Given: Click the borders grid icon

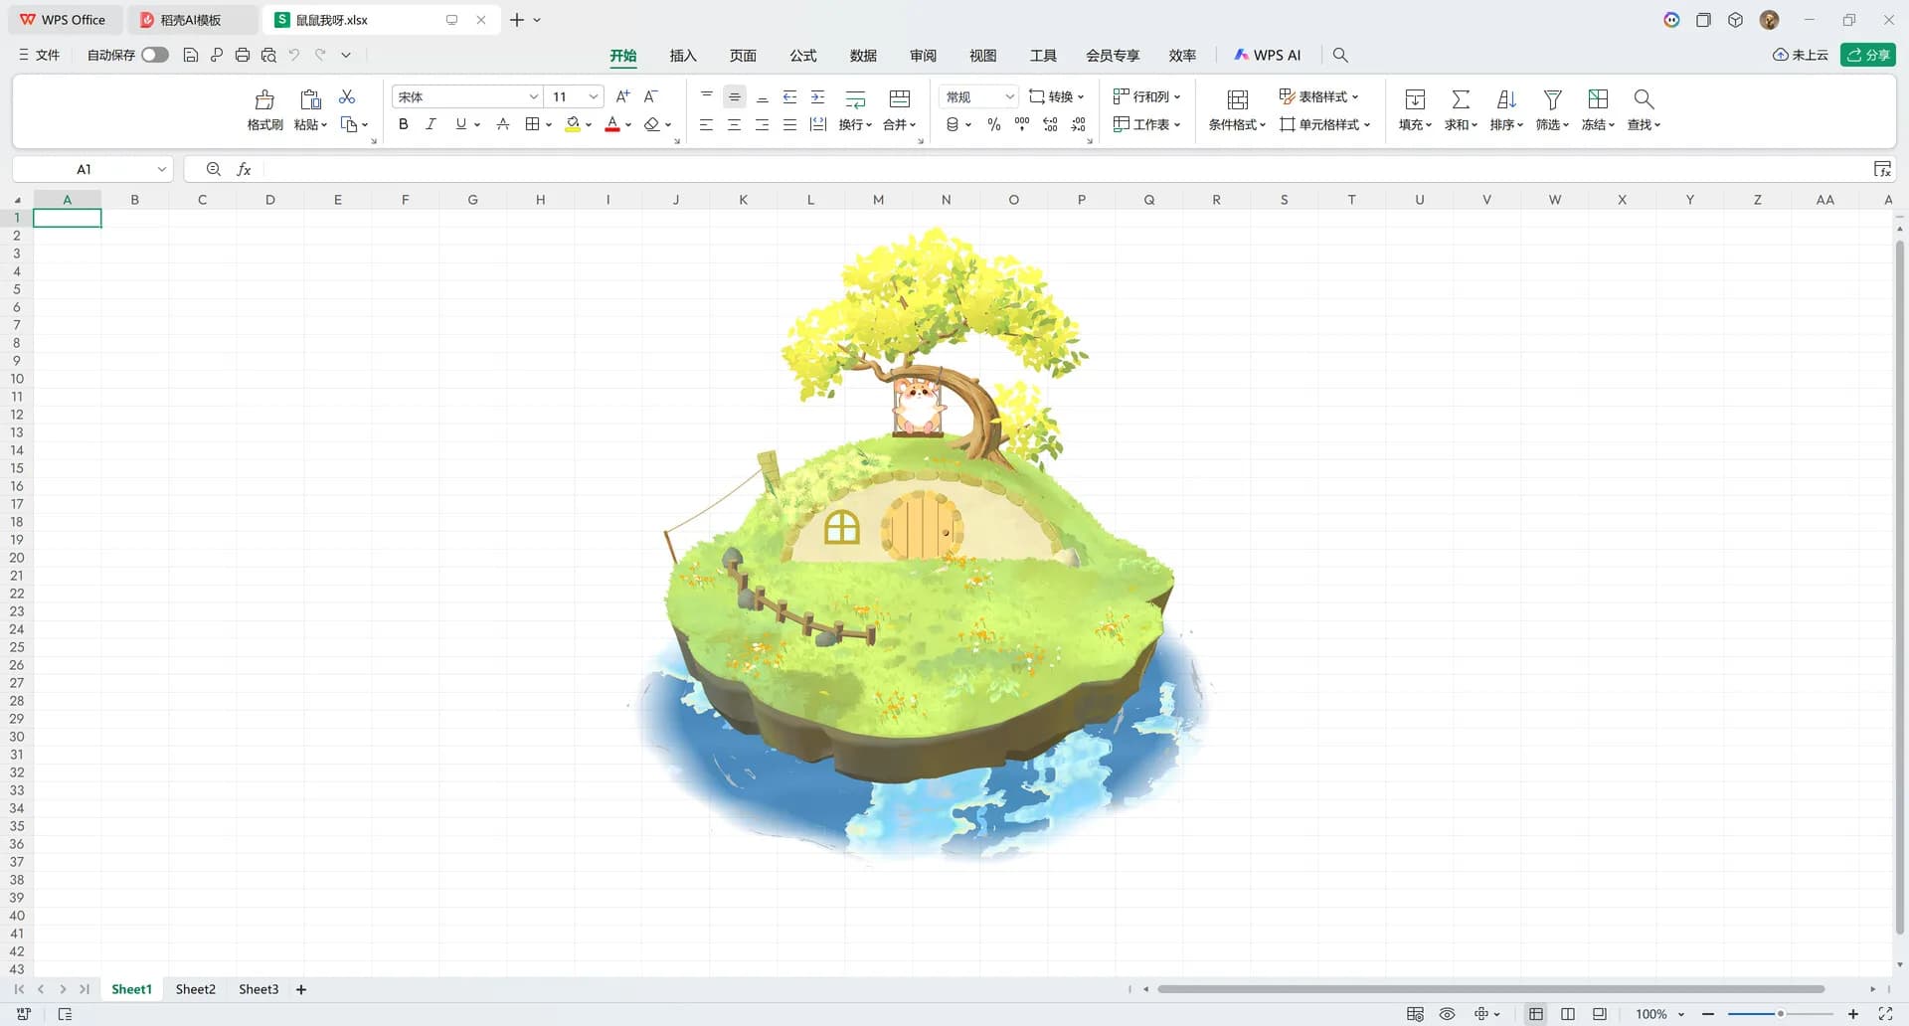Looking at the screenshot, I should click(532, 124).
